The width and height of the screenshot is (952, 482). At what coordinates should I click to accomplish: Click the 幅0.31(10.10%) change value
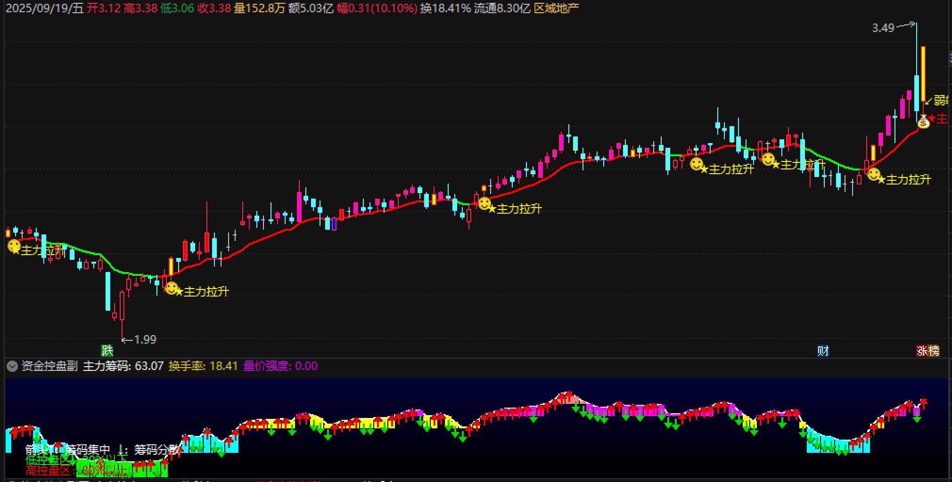point(377,8)
